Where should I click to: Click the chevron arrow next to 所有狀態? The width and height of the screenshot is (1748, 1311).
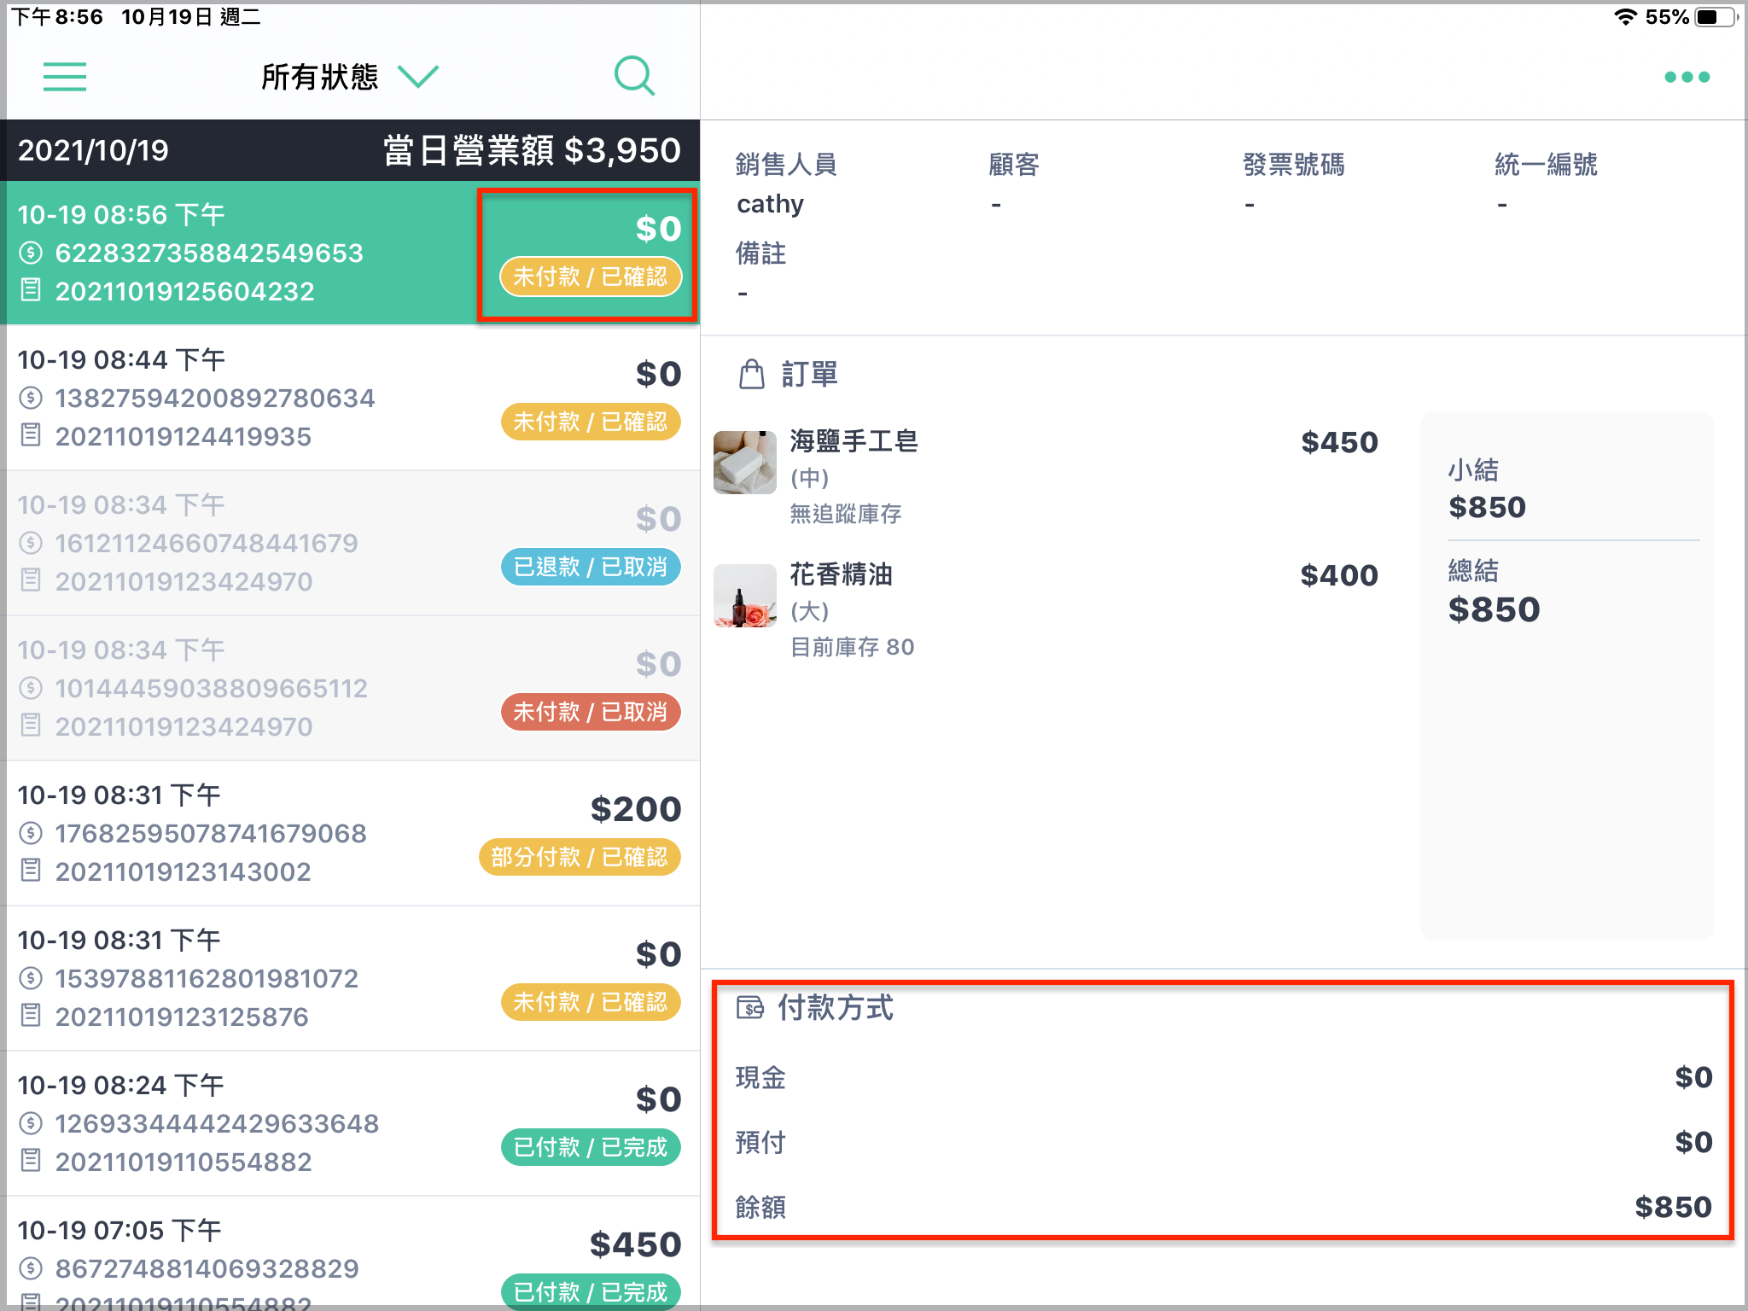click(x=418, y=77)
